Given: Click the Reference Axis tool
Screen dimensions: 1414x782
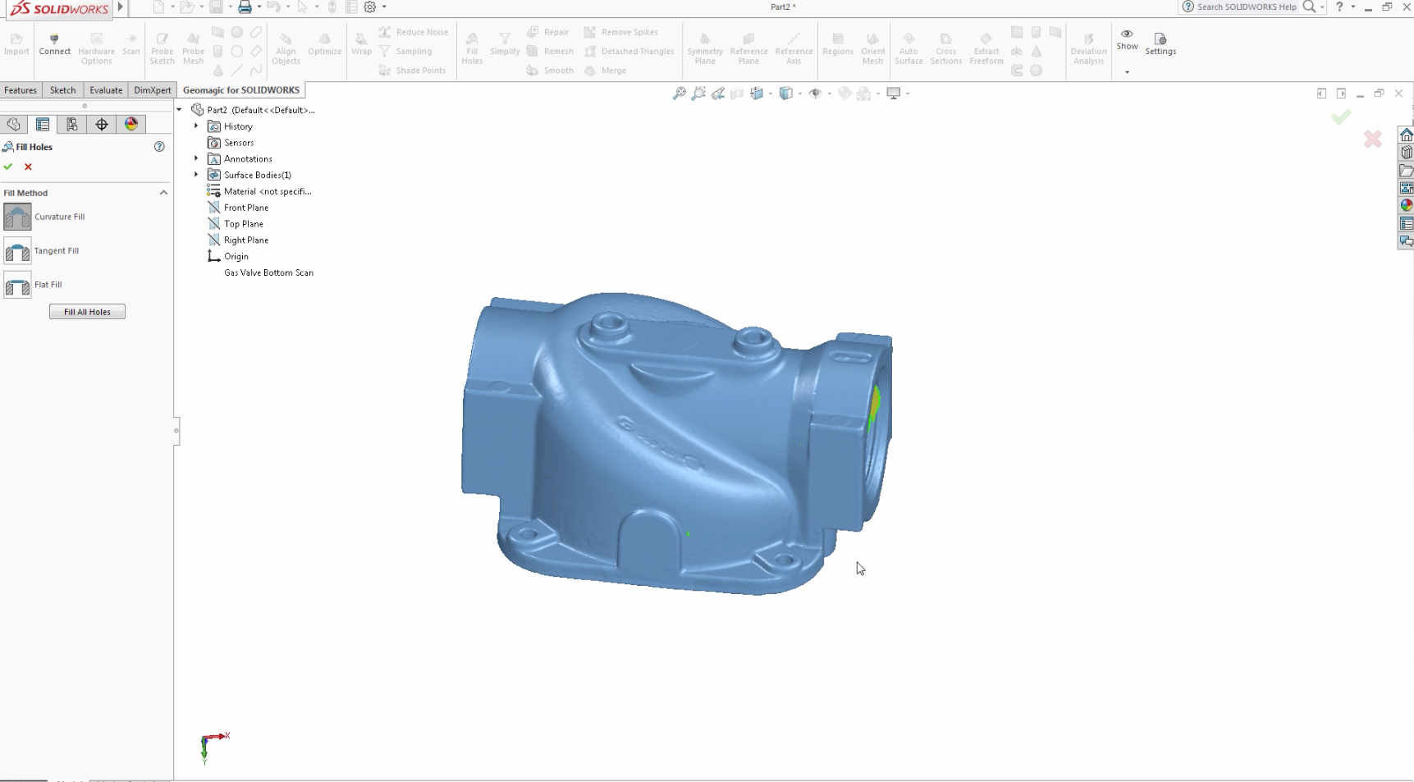Looking at the screenshot, I should click(794, 48).
